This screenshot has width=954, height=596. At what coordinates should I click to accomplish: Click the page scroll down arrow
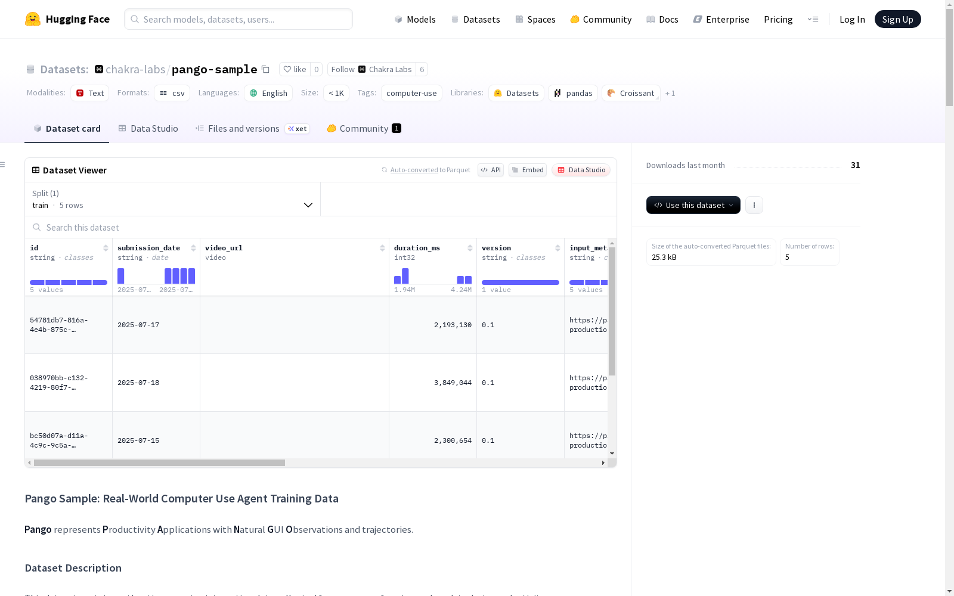click(x=949, y=591)
